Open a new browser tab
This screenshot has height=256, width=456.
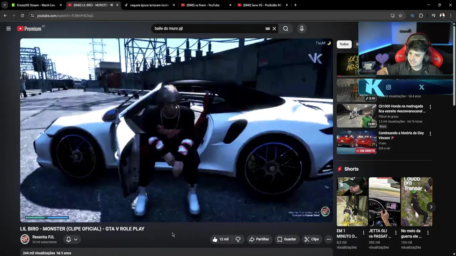pos(295,5)
